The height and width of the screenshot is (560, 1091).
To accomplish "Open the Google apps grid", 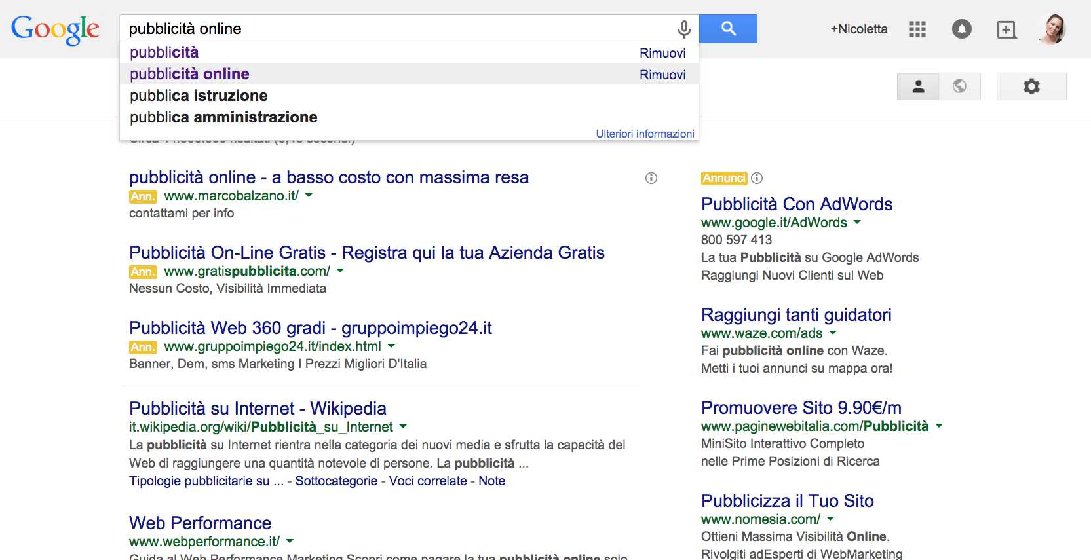I will (x=917, y=29).
